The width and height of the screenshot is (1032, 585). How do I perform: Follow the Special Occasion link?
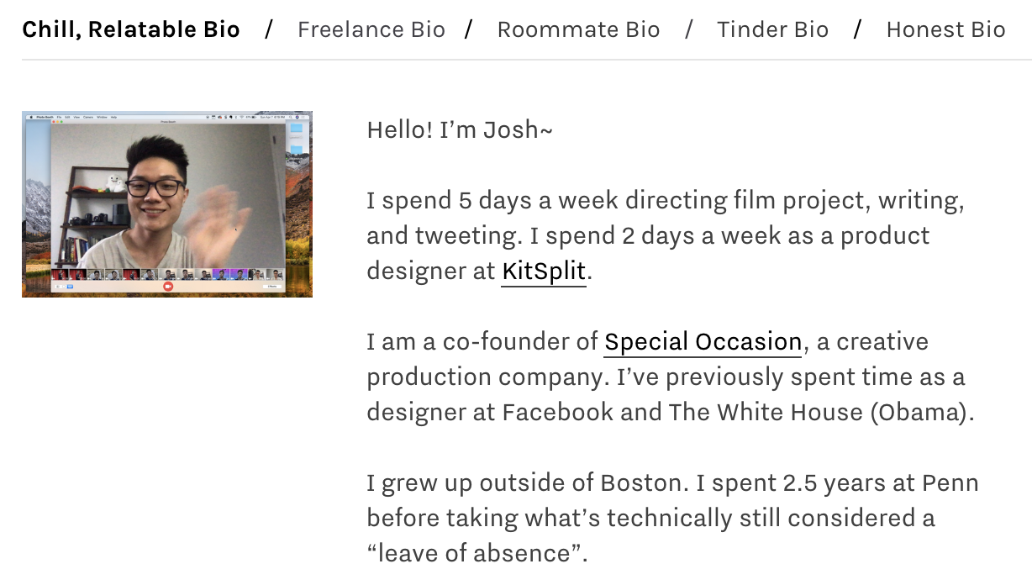[703, 342]
